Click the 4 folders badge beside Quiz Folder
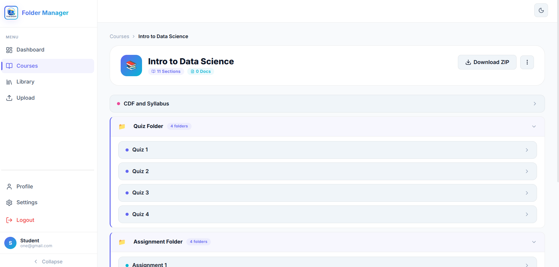The image size is (559, 267). pyautogui.click(x=179, y=126)
